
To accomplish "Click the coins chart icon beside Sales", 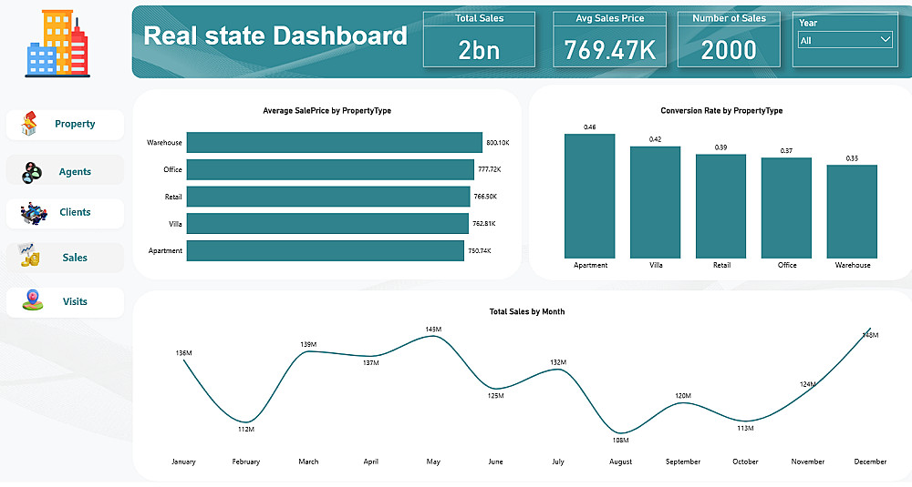I will point(29,256).
